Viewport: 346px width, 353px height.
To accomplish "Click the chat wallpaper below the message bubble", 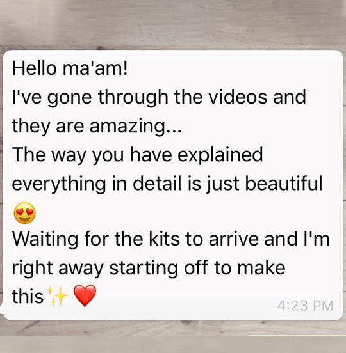I will pyautogui.click(x=173, y=337).
